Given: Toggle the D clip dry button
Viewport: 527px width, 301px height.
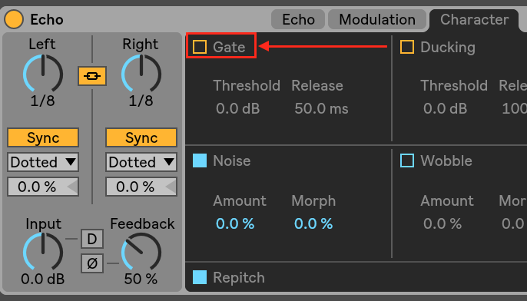Looking at the screenshot, I should [x=92, y=240].
